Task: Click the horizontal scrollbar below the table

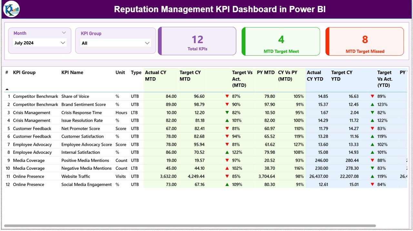Action: coord(190,226)
